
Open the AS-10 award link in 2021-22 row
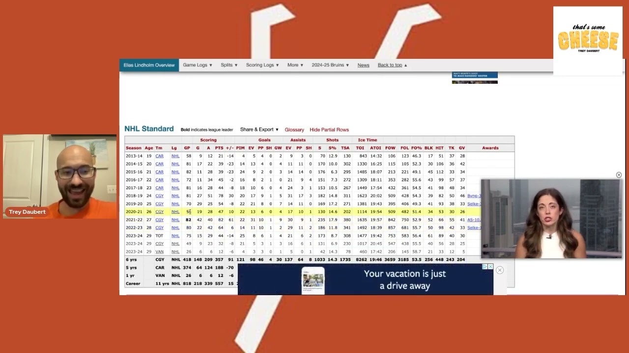pos(474,220)
